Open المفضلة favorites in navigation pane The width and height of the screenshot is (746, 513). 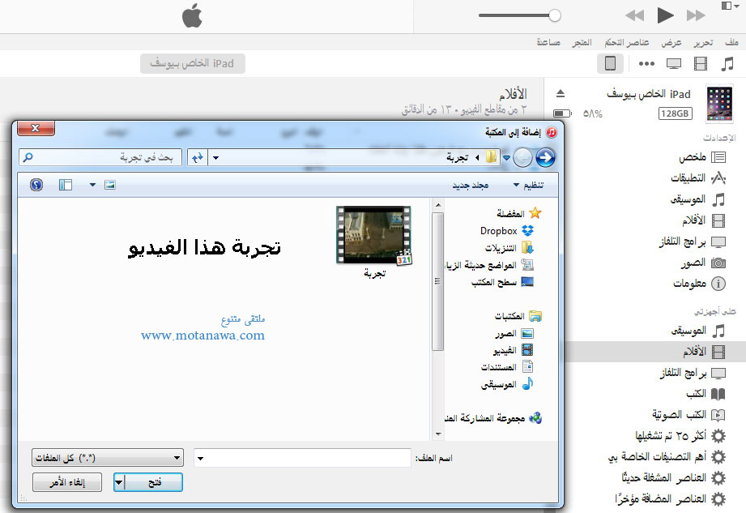pyautogui.click(x=518, y=213)
